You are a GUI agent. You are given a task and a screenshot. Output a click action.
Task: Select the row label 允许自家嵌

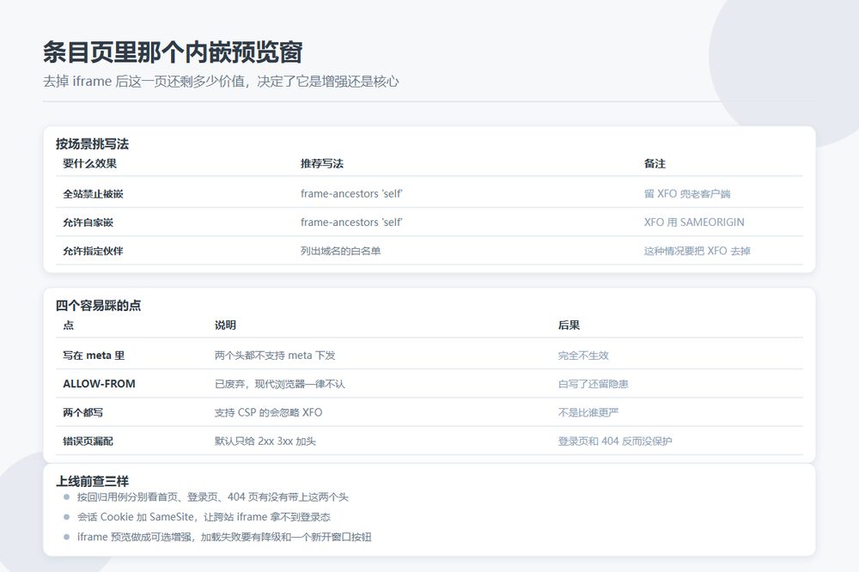pos(88,222)
